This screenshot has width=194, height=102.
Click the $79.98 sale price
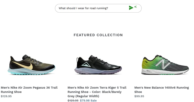pos(85,100)
